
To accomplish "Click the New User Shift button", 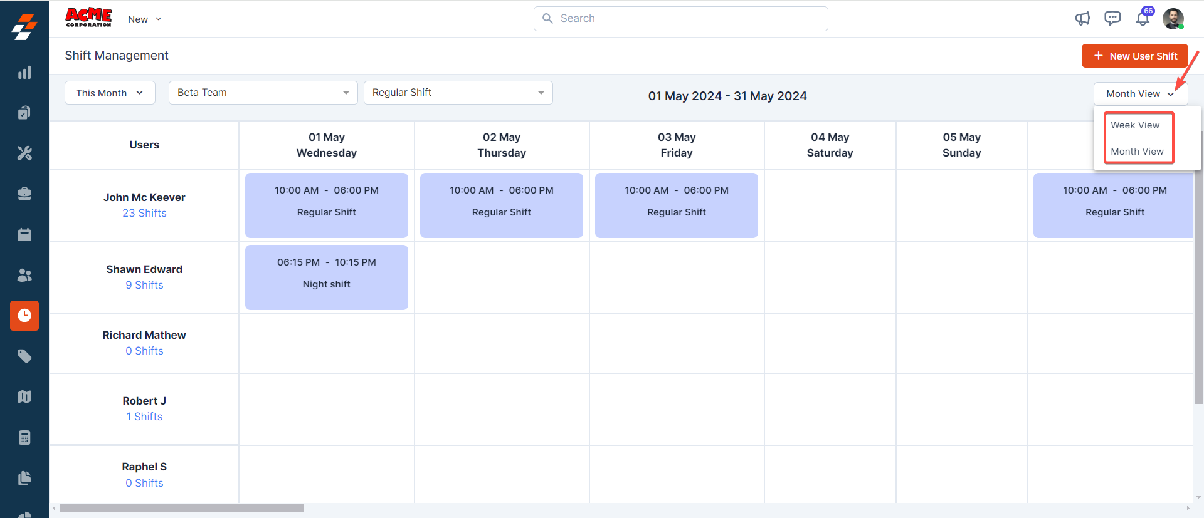I will pos(1134,56).
